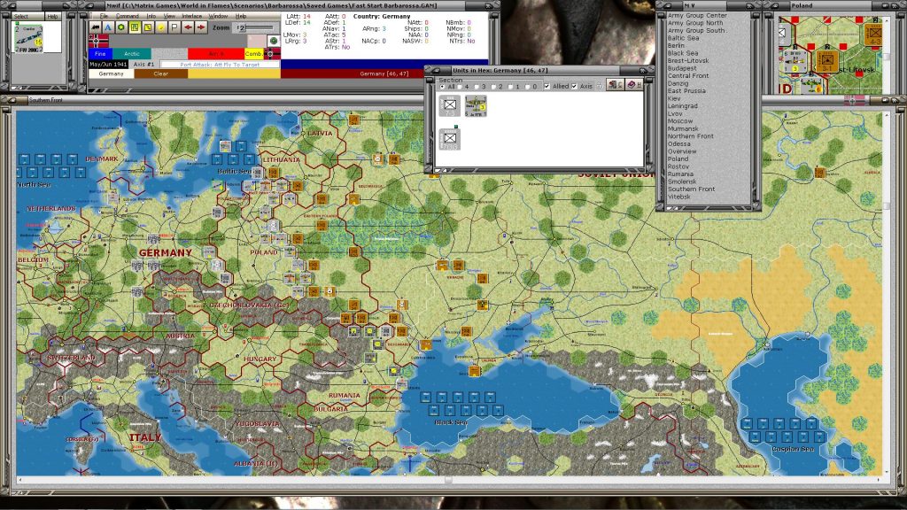Viewport: 907px width, 510px height.
Task: Choose Army Group Center in map list
Action: 697,16
